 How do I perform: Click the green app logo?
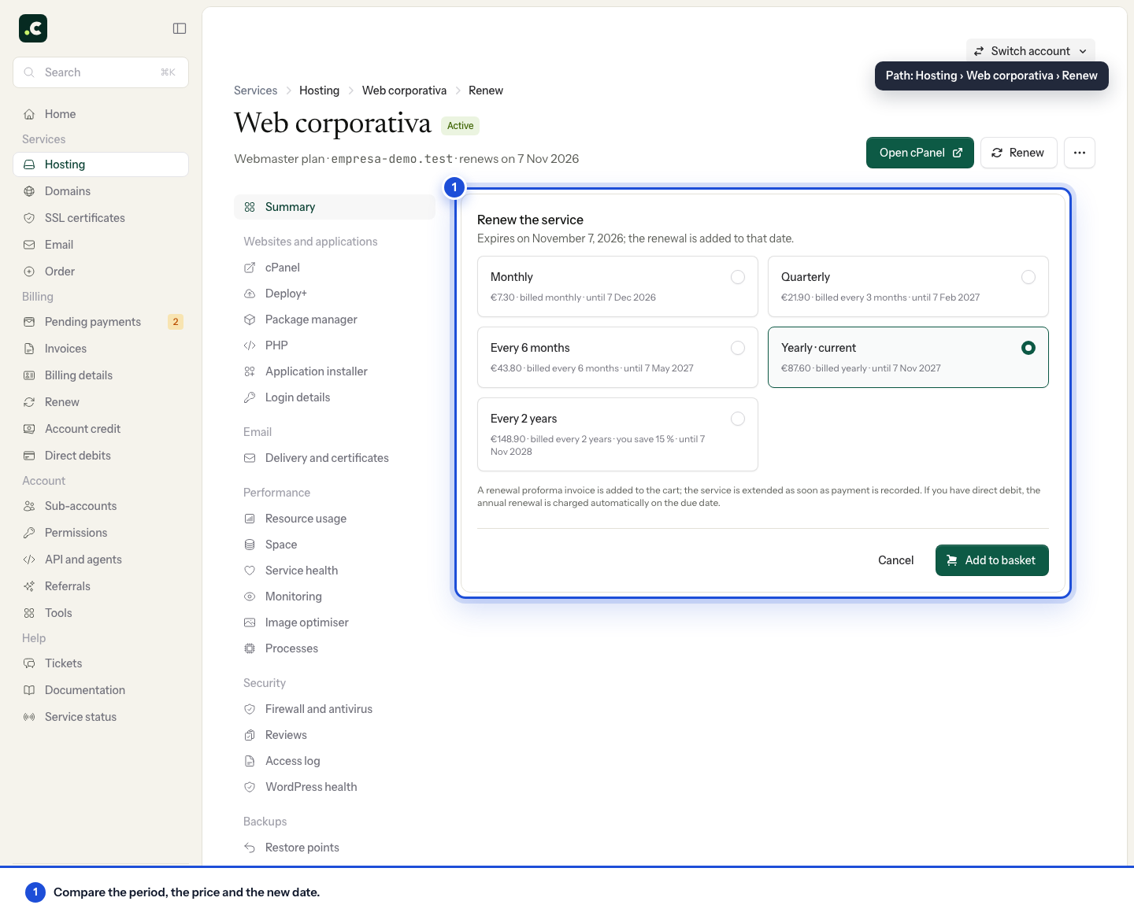33,28
